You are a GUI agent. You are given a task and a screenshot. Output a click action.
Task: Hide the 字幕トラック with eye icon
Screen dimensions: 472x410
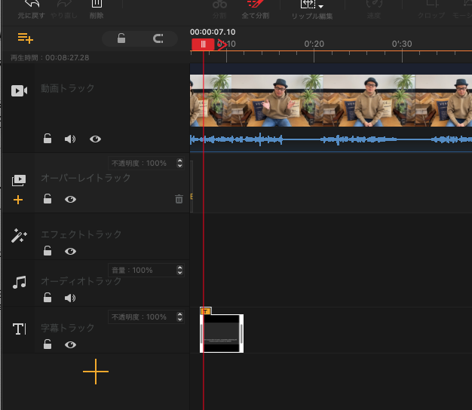point(70,344)
